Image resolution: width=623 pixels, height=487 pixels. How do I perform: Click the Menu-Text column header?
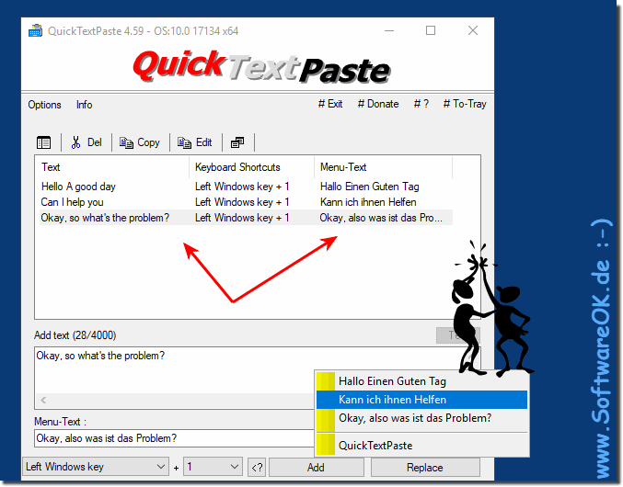[384, 167]
